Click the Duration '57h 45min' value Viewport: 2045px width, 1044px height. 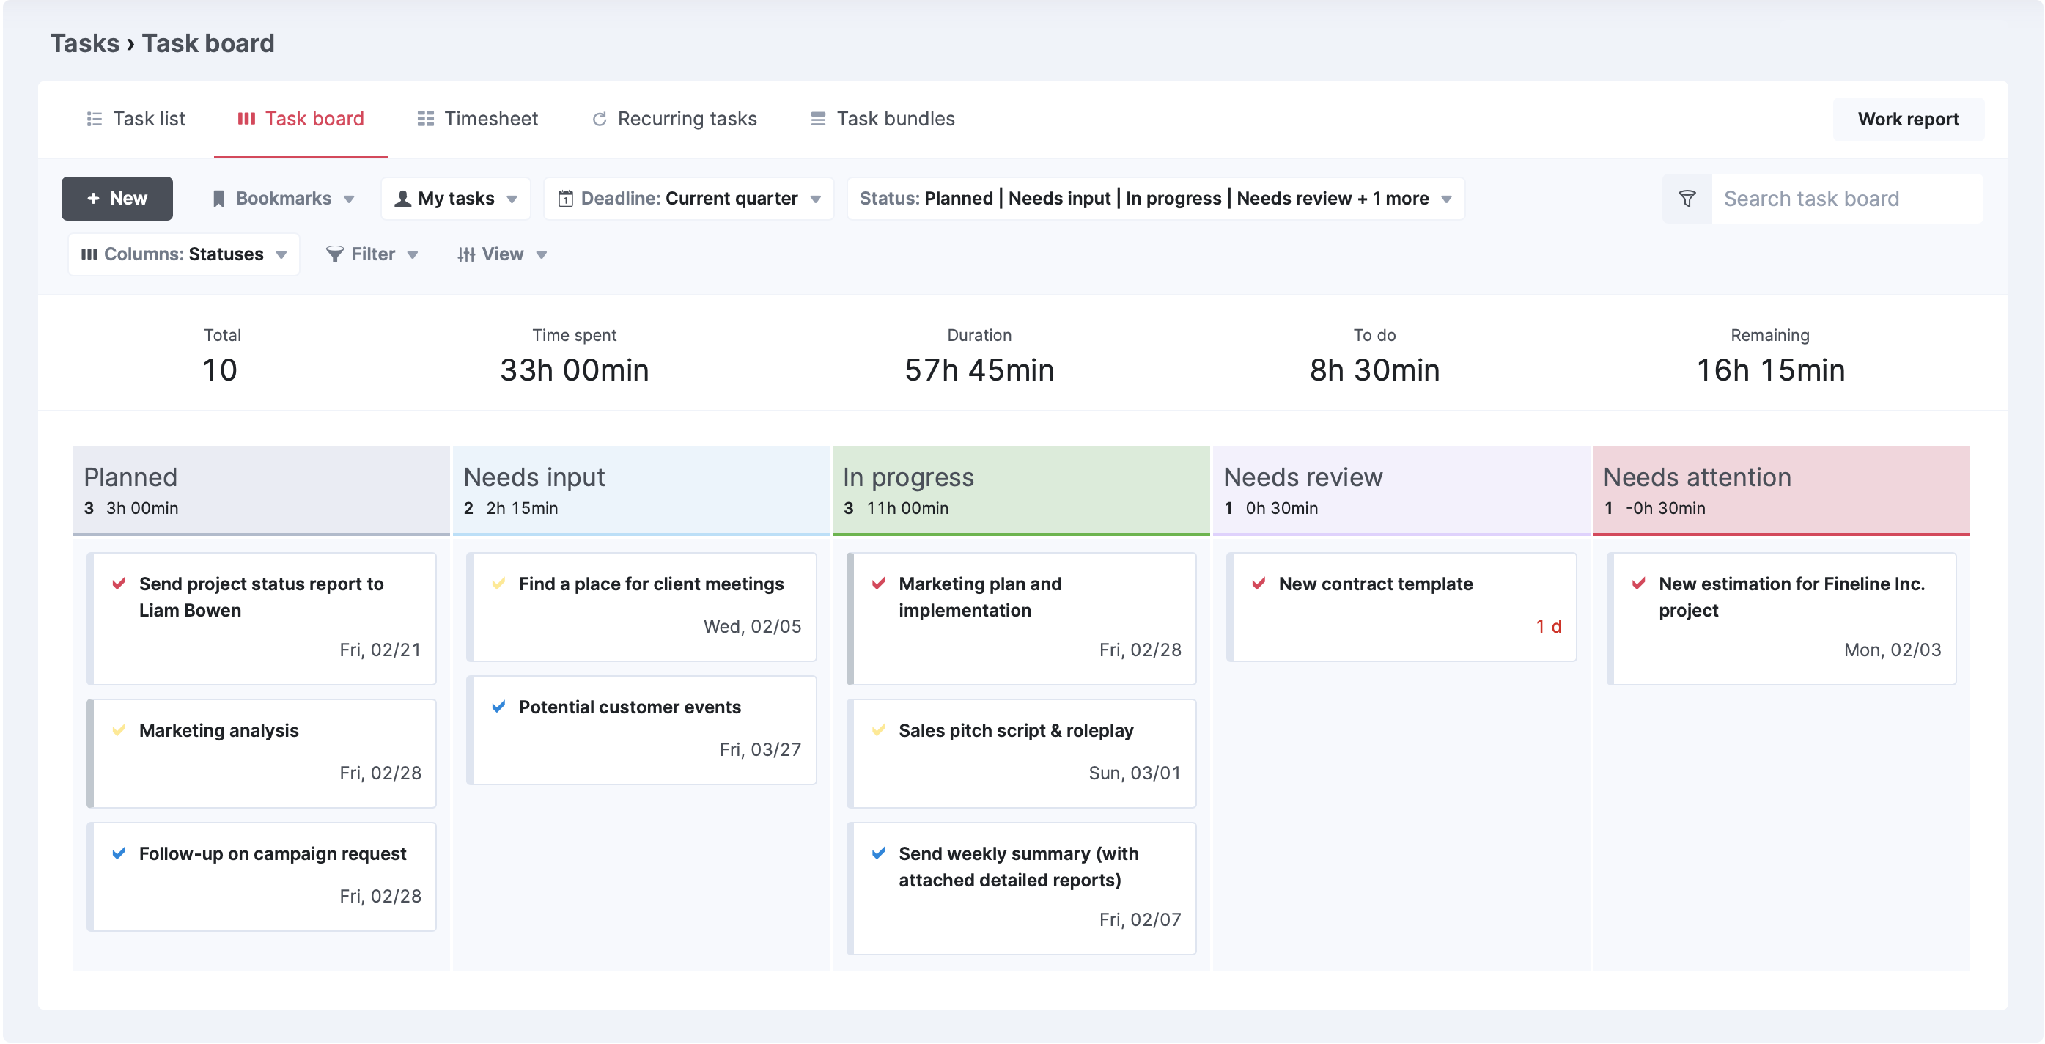(980, 370)
